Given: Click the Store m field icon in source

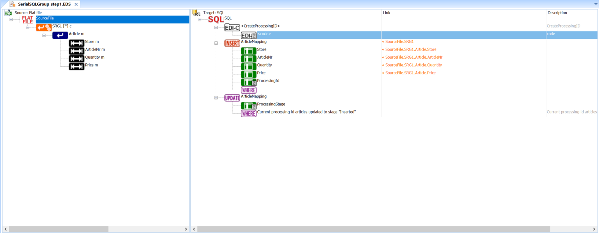Looking at the screenshot, I should 77,43.
